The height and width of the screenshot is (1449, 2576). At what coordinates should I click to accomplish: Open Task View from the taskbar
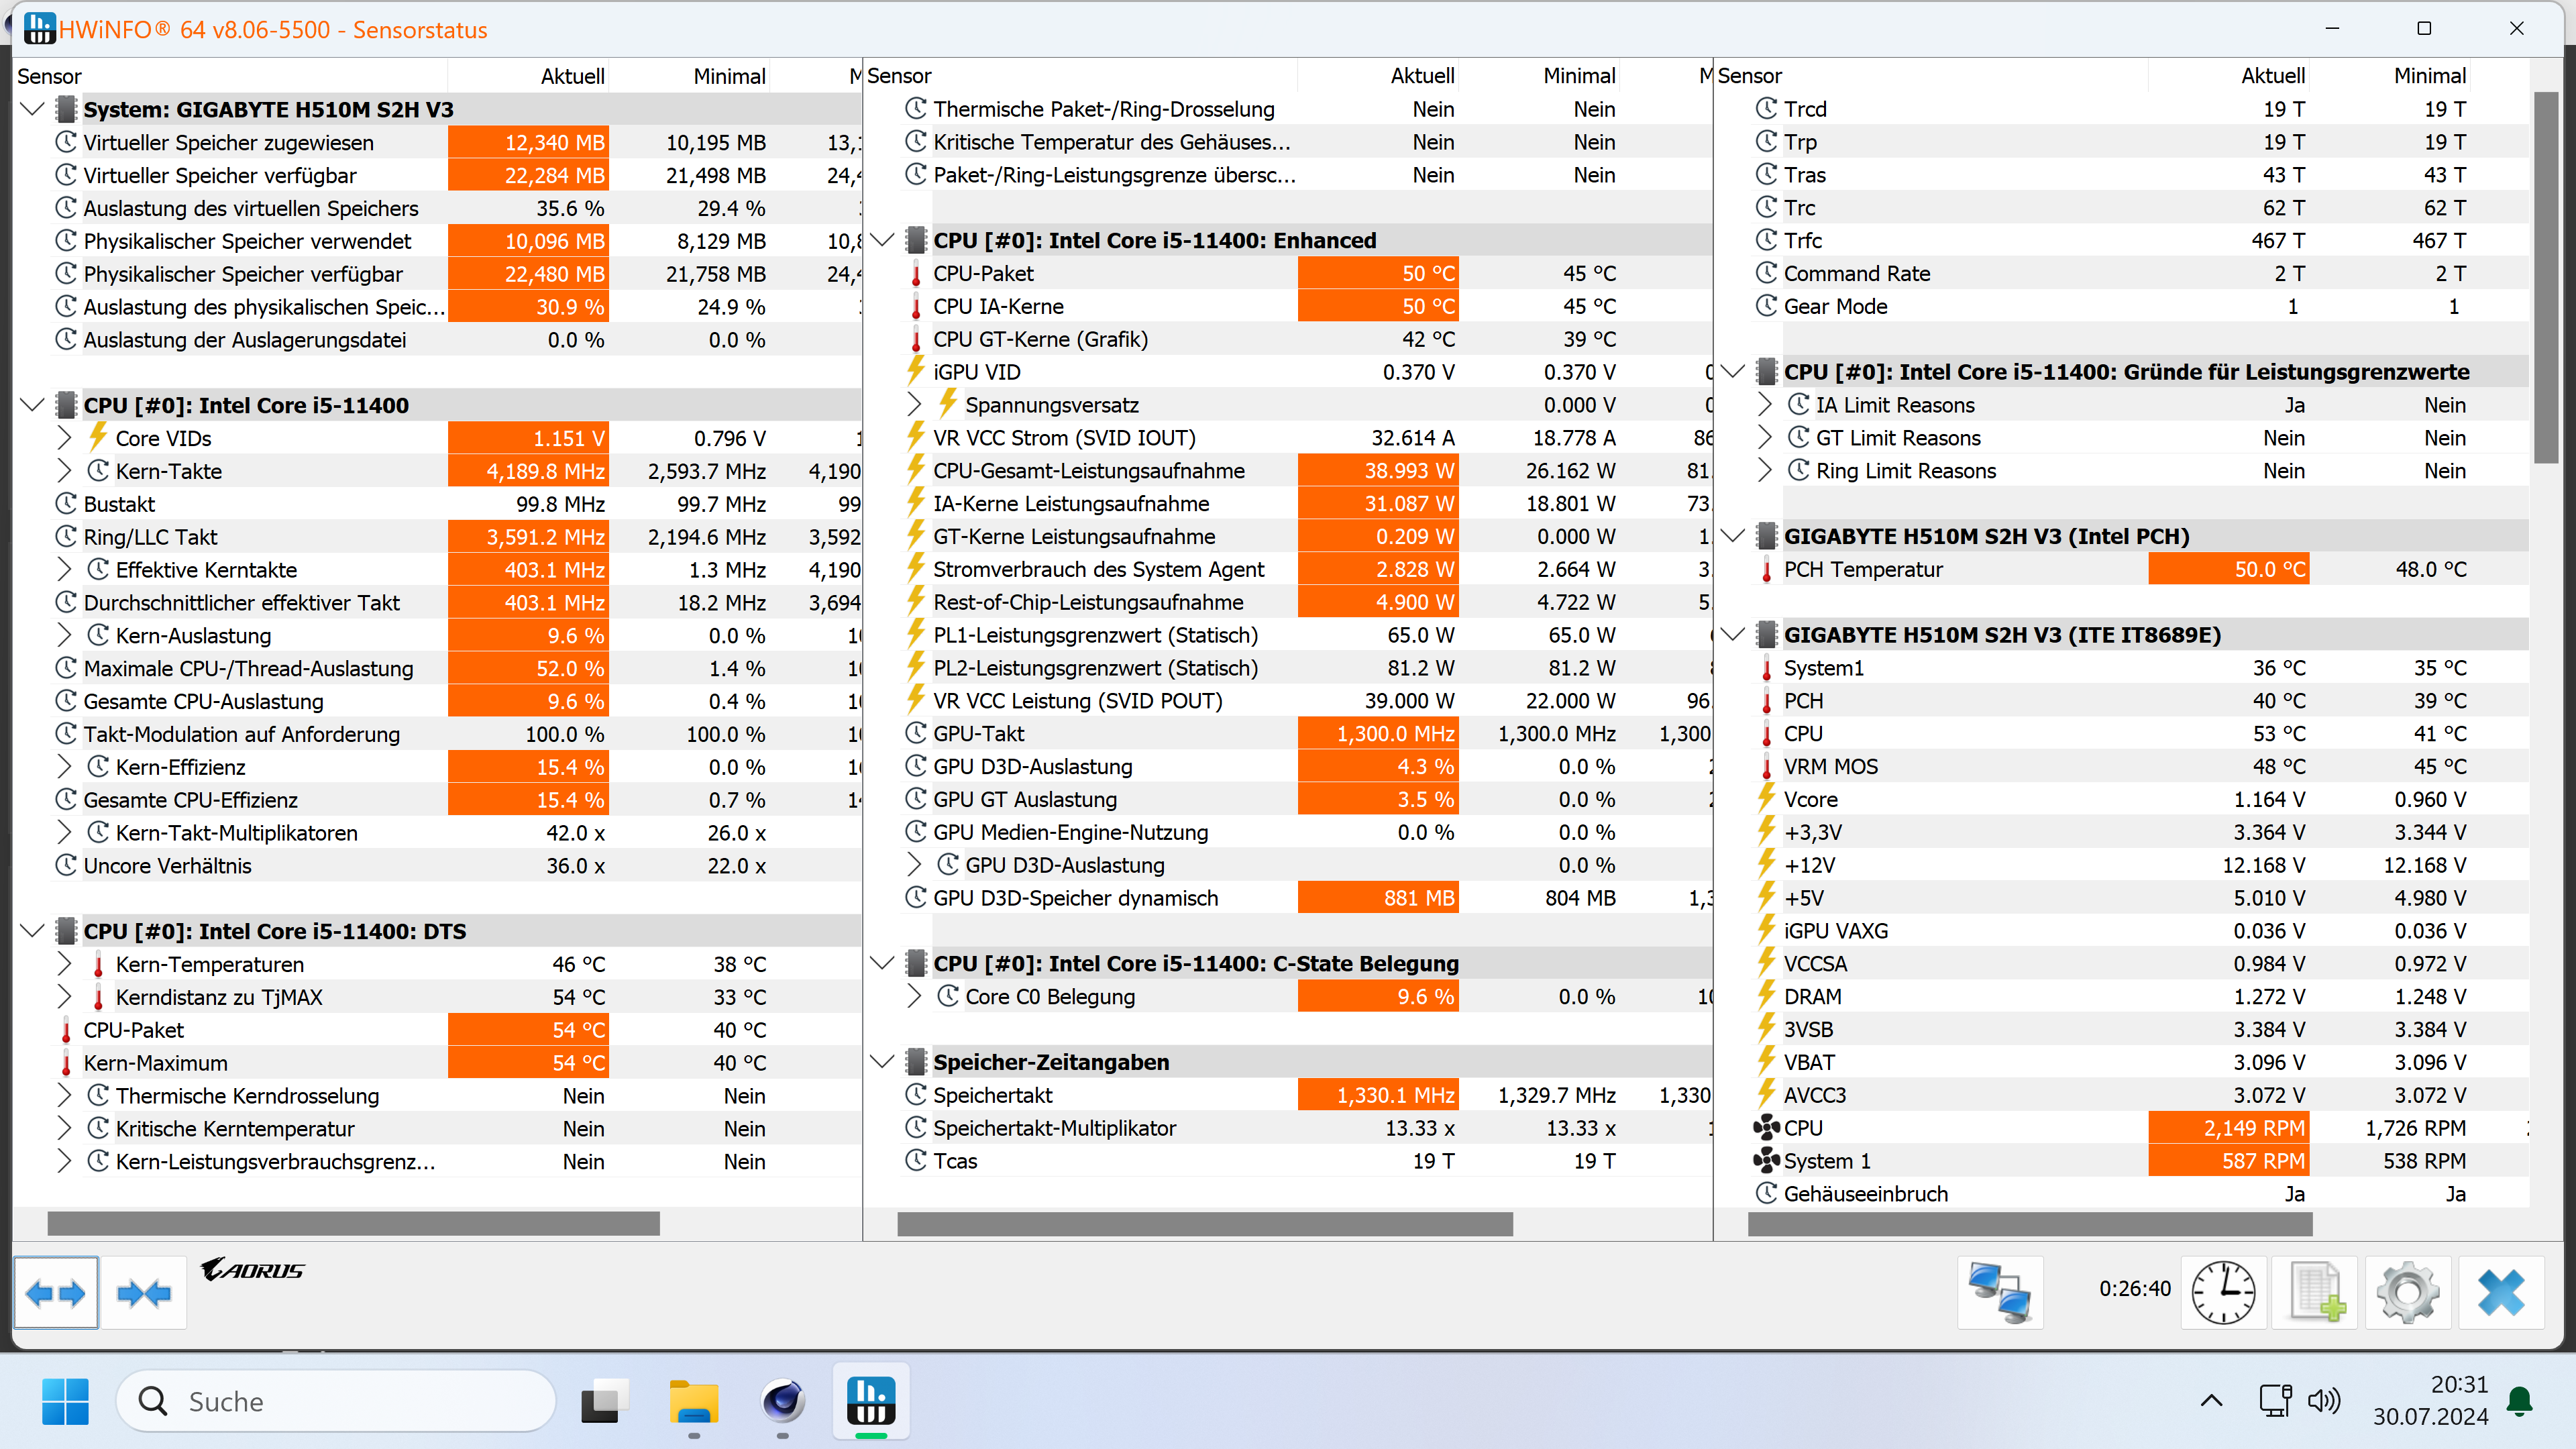(604, 1401)
